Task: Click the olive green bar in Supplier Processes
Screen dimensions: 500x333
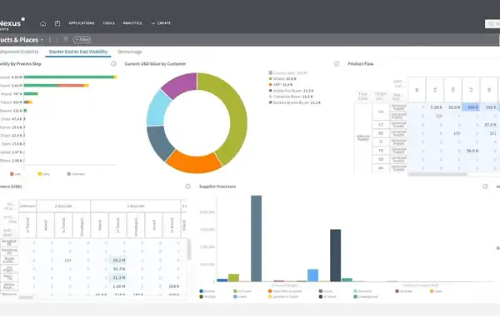Action: coord(233,278)
